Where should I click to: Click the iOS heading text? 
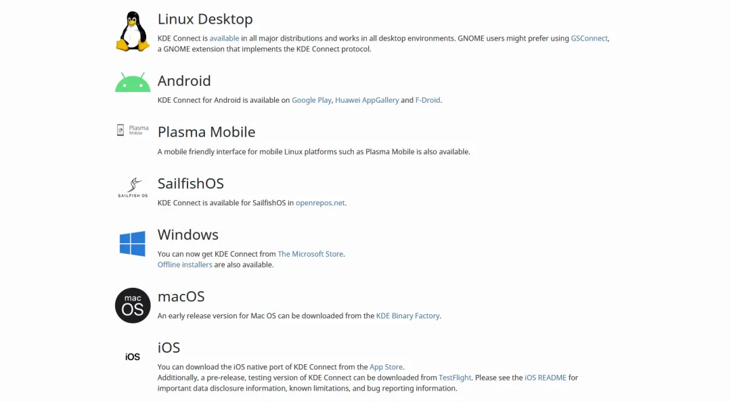click(x=169, y=347)
